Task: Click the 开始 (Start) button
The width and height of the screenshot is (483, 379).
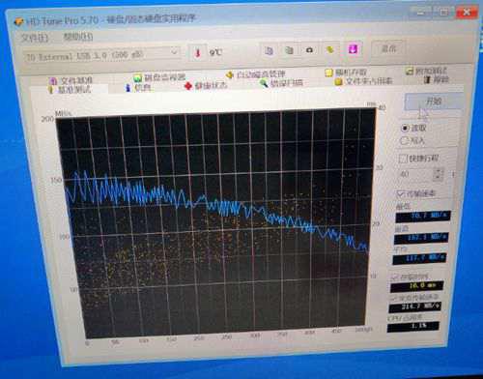Action: click(434, 102)
